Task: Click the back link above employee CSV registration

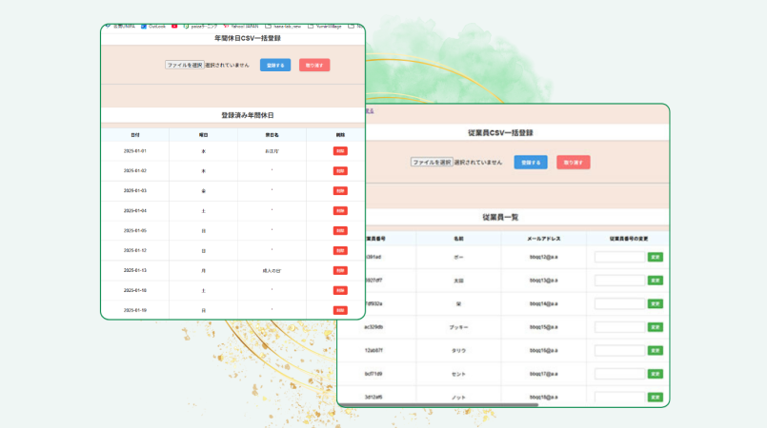Action: coord(368,111)
